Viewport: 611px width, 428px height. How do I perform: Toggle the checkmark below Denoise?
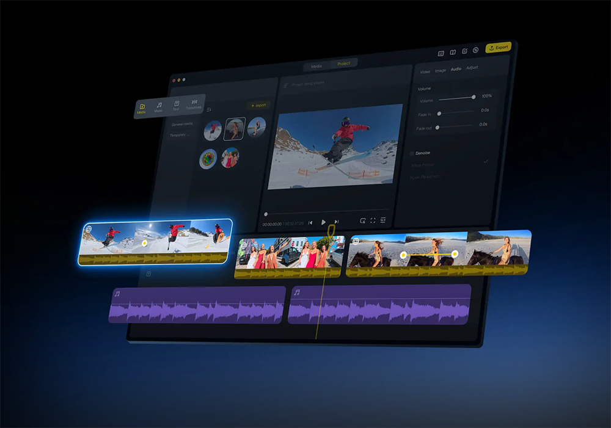coord(486,161)
